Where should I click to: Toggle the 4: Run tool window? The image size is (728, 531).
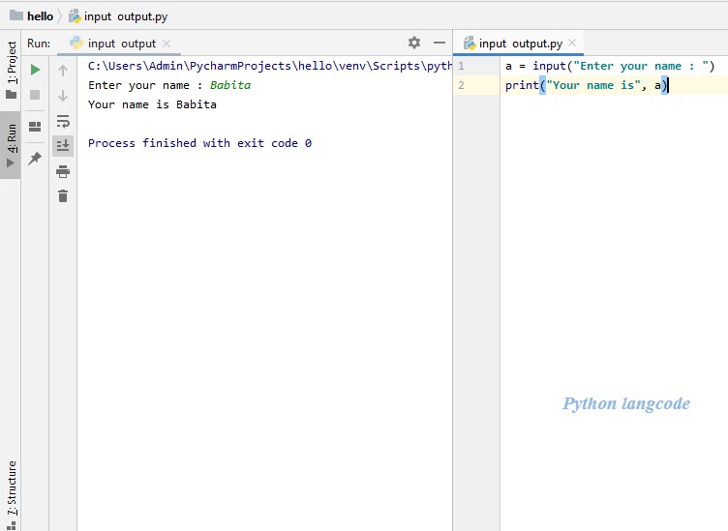(x=11, y=145)
